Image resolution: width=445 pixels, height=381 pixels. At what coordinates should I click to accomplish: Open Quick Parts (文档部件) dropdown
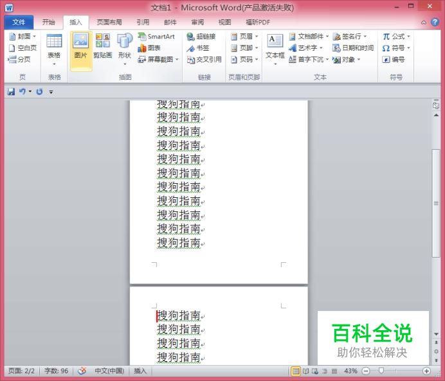309,36
